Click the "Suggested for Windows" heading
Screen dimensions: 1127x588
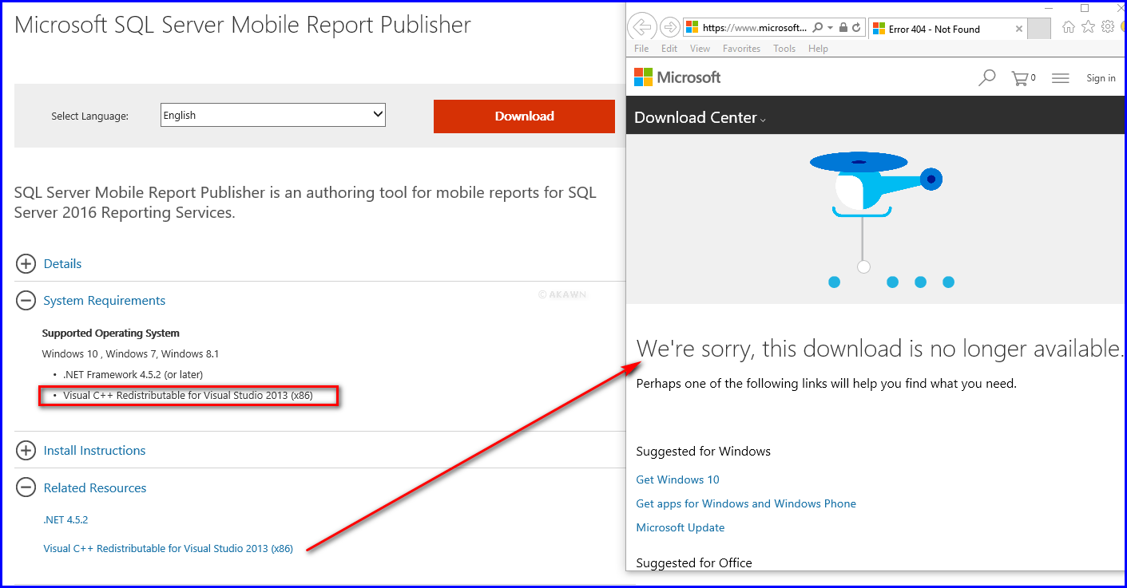[x=703, y=451]
